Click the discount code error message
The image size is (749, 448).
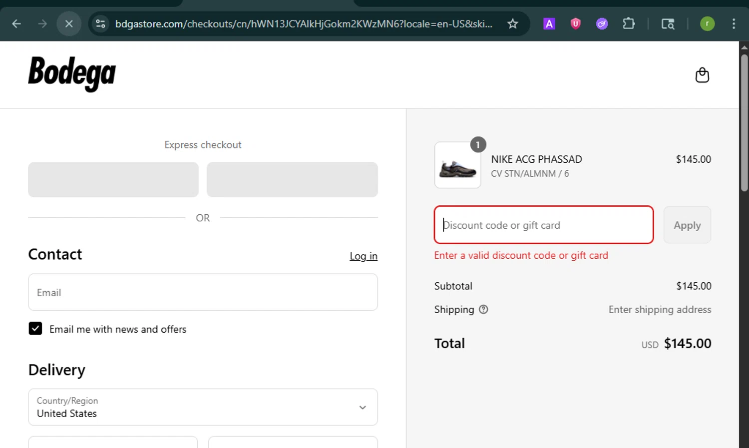click(521, 255)
